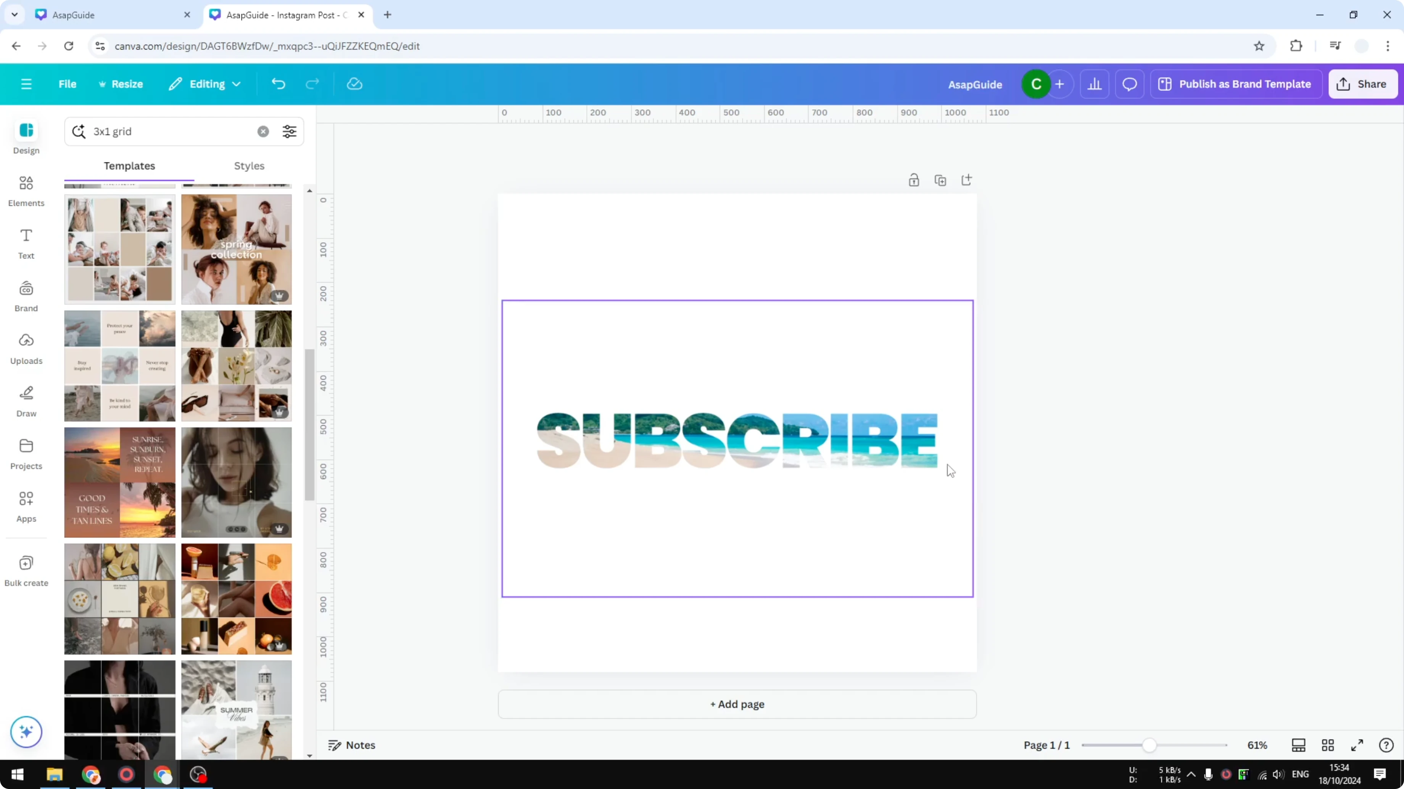Select the Sunrise Sunburn template thumbnail
This screenshot has width=1404, height=789.
pyautogui.click(x=119, y=482)
